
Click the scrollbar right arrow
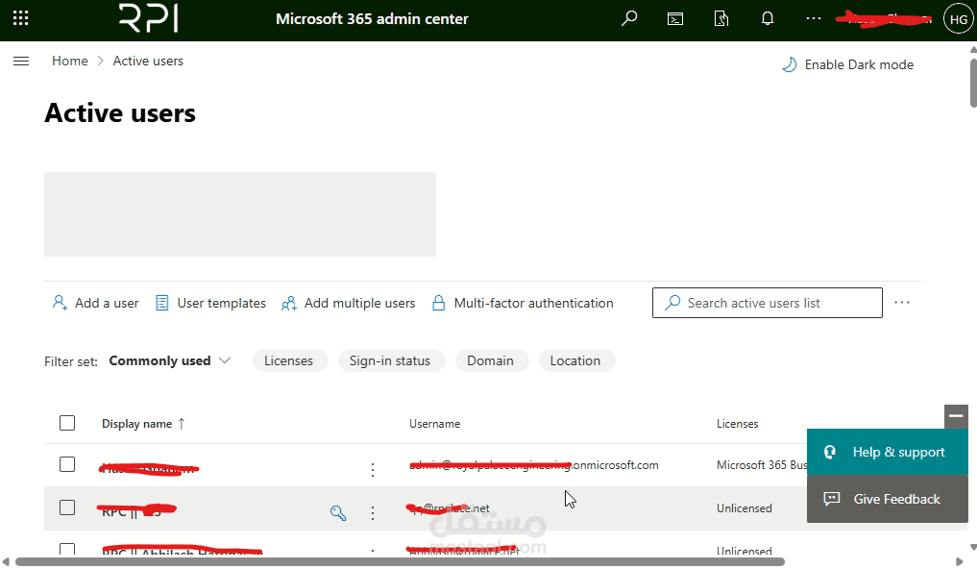coord(960,562)
